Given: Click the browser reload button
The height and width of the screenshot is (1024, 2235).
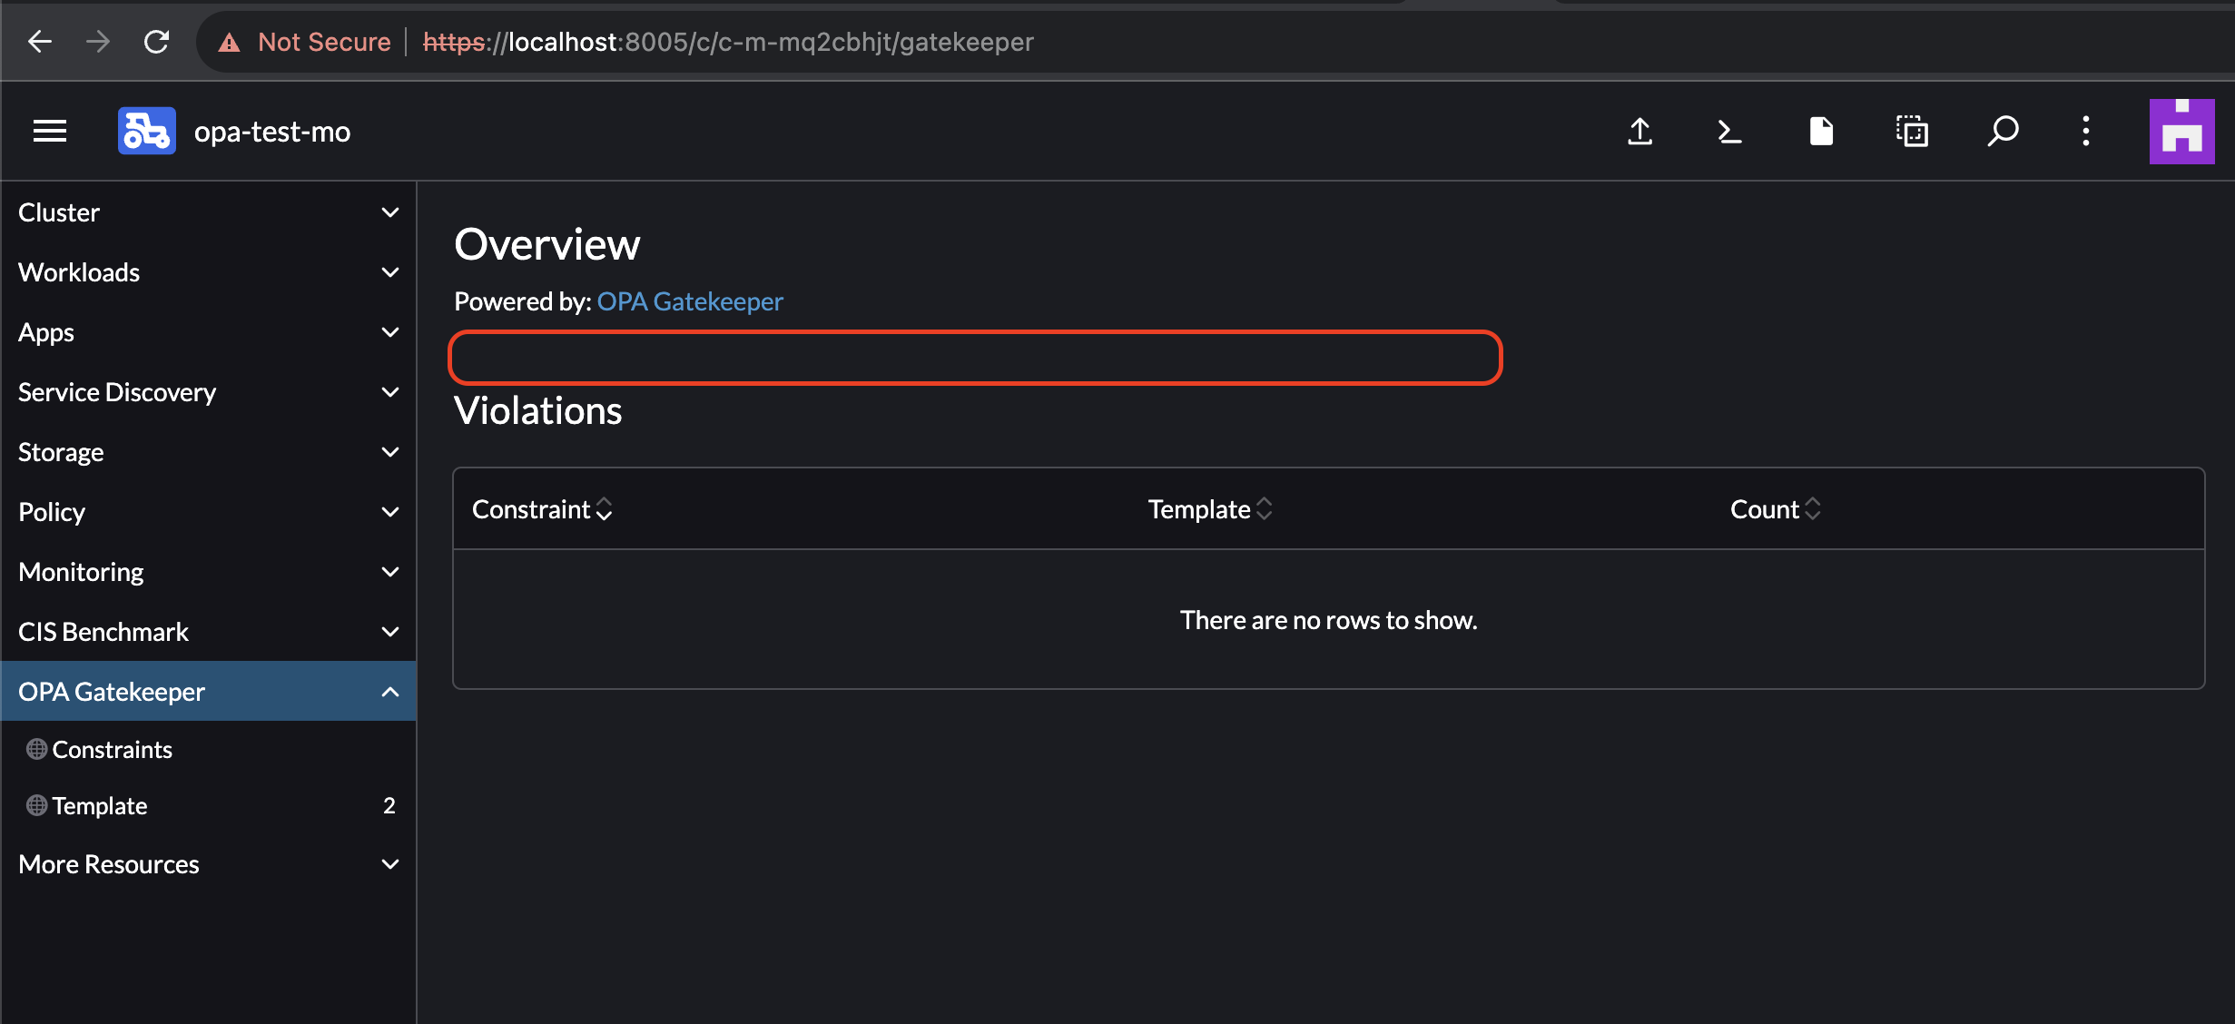Looking at the screenshot, I should coord(156,41).
